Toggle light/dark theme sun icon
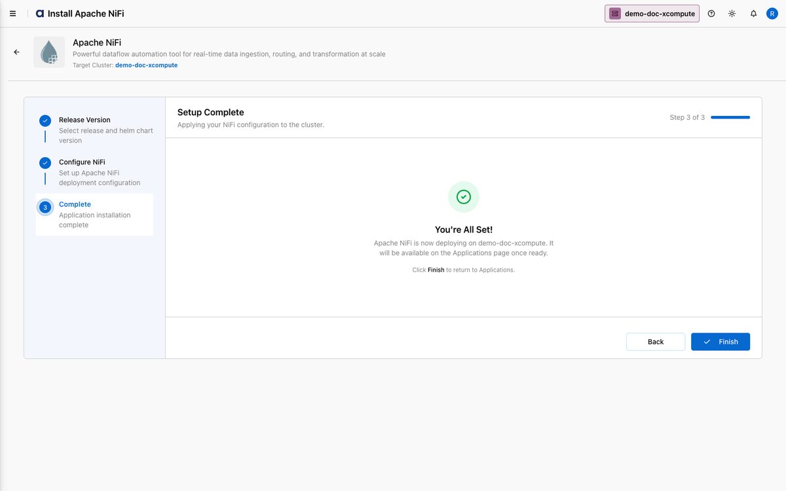Viewport: 786px width, 491px height. tap(732, 14)
